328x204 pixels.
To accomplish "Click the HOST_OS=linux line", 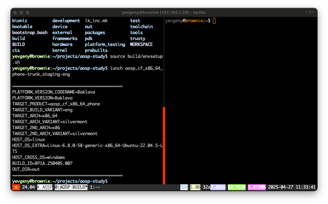I will (x=29, y=140).
